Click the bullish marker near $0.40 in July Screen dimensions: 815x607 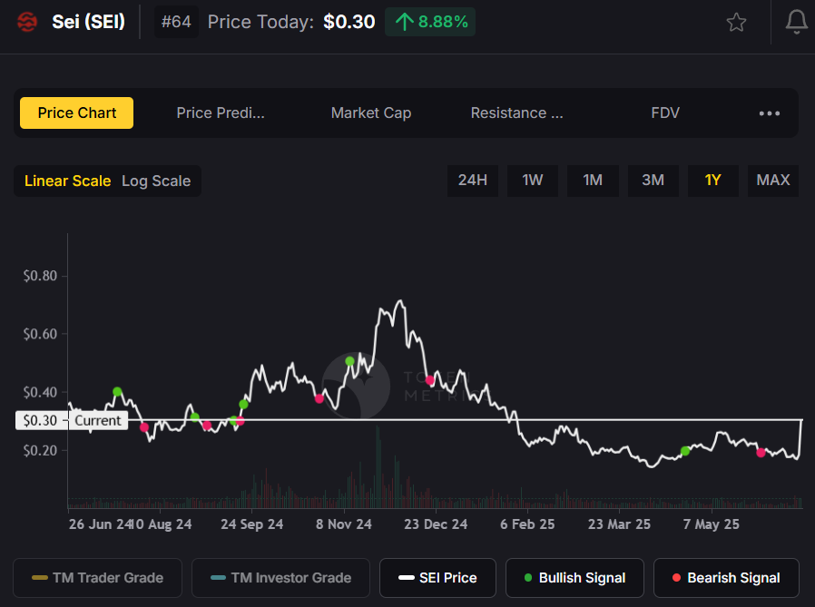tap(117, 391)
